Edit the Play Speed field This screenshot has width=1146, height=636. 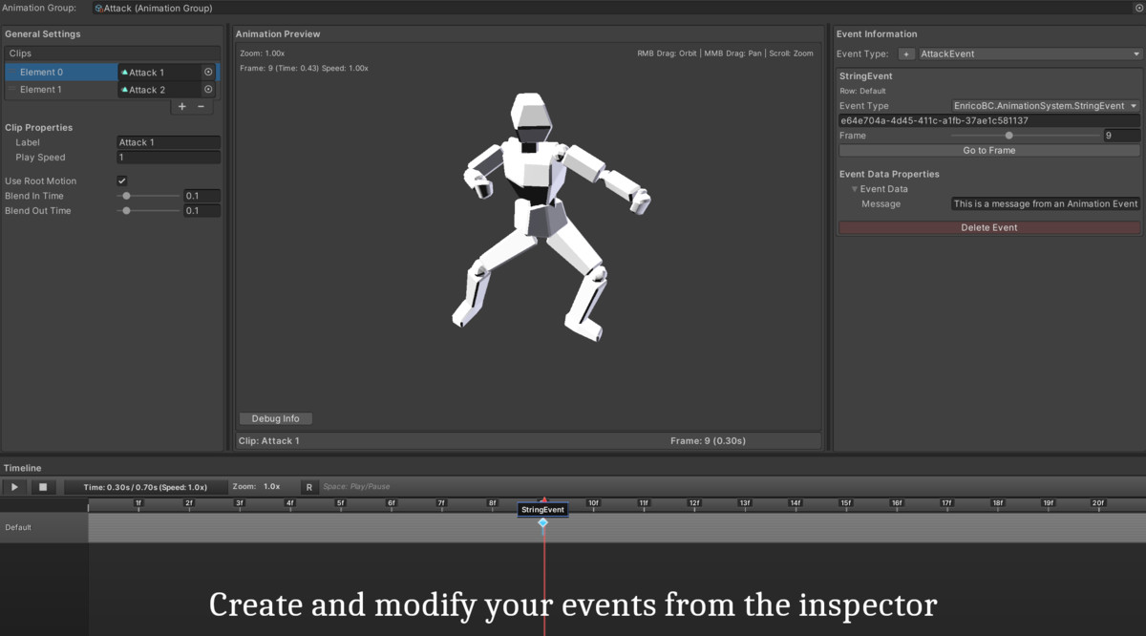[168, 158]
